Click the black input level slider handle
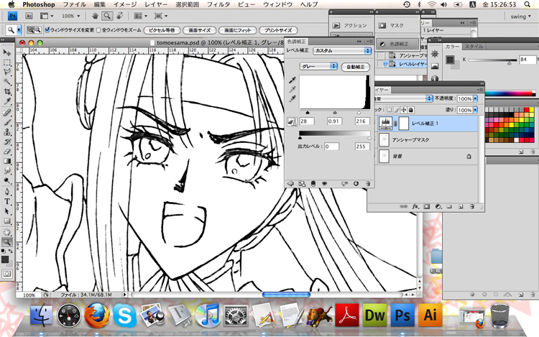This screenshot has width=539, height=337. click(x=308, y=112)
